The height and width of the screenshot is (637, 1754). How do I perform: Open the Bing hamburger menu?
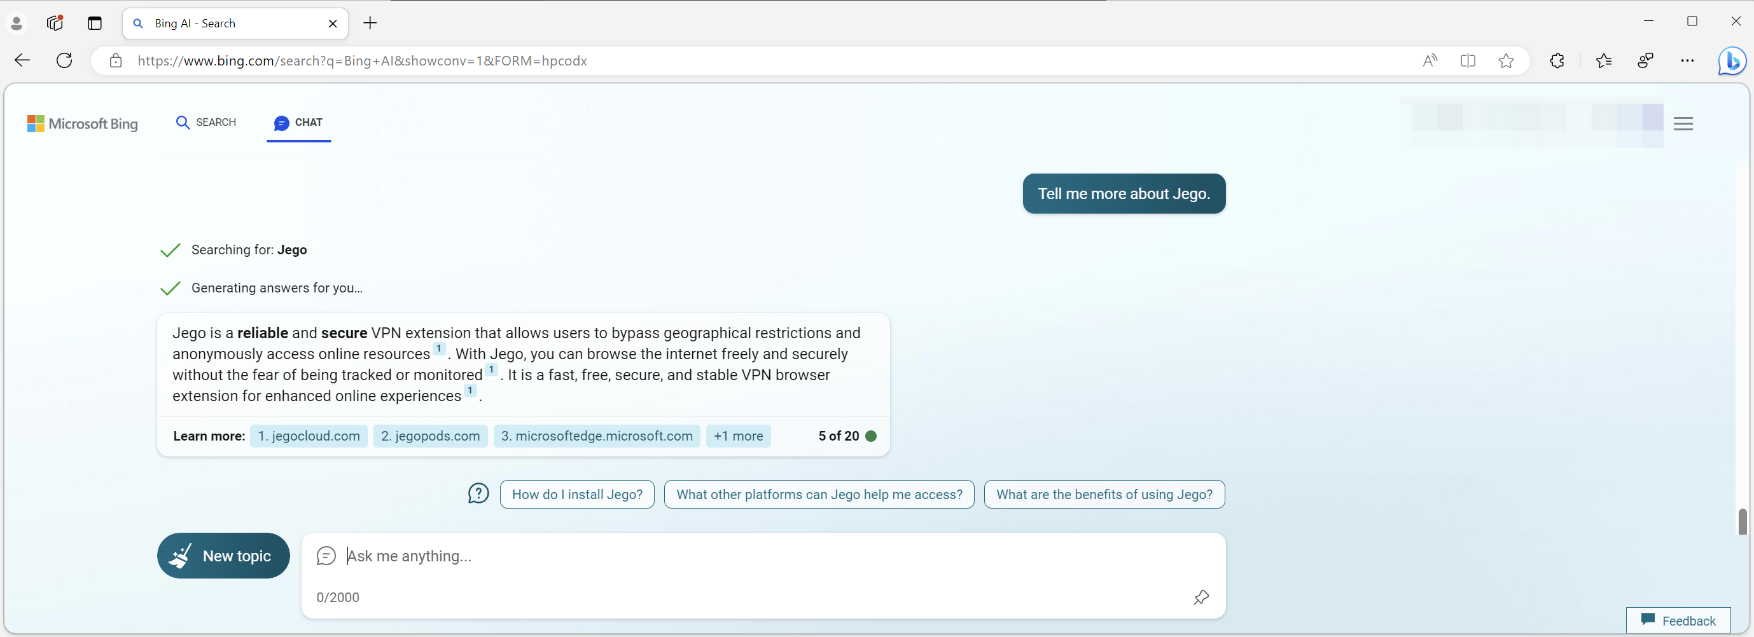tap(1683, 124)
